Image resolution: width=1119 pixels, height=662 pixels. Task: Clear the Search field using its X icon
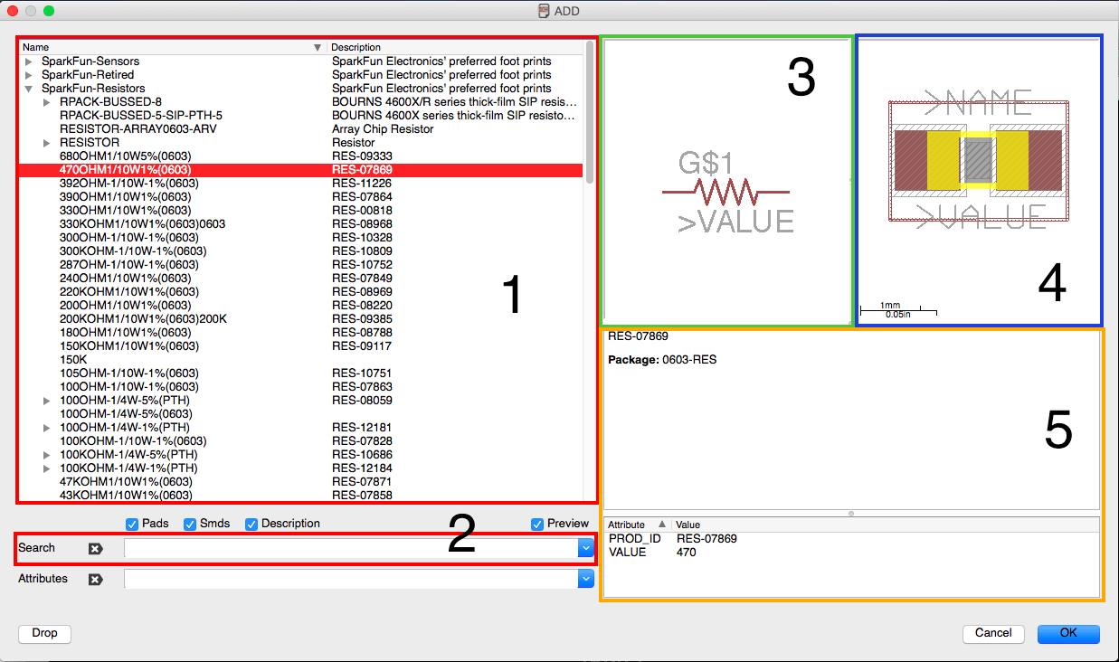pos(94,548)
